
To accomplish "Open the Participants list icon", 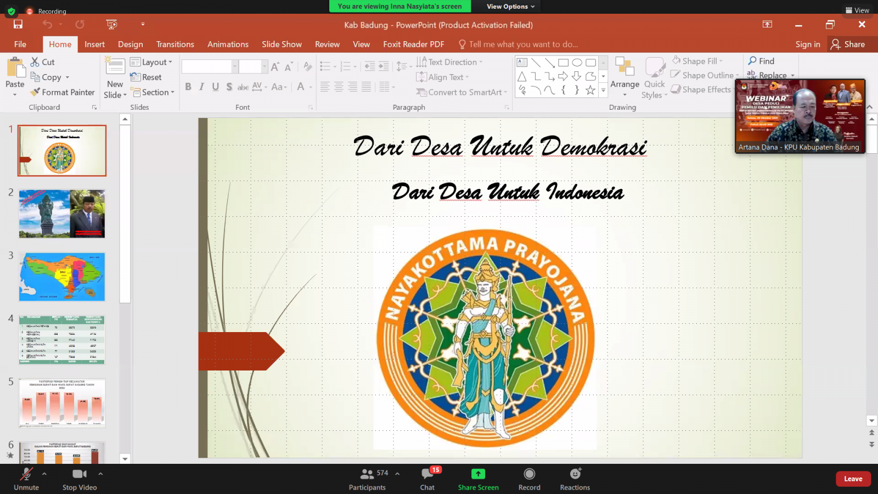I will 367,474.
